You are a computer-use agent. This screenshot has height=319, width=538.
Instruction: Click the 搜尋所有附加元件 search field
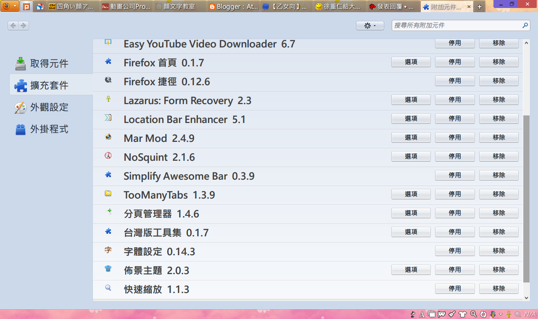pyautogui.click(x=457, y=26)
